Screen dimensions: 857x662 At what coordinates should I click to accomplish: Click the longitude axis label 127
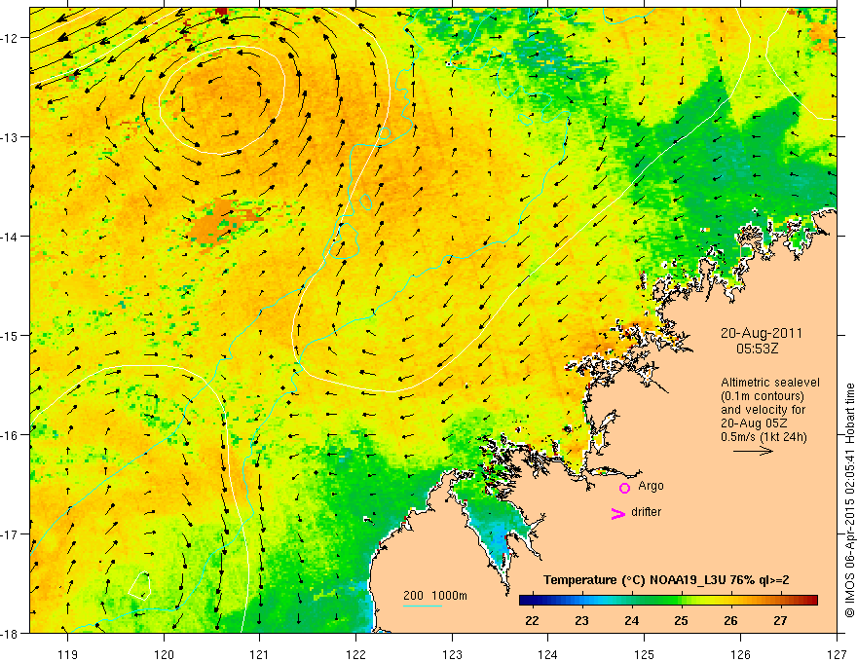click(837, 654)
